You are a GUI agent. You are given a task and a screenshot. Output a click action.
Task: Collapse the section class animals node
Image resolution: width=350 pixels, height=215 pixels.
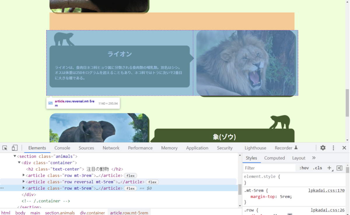tap(15, 156)
